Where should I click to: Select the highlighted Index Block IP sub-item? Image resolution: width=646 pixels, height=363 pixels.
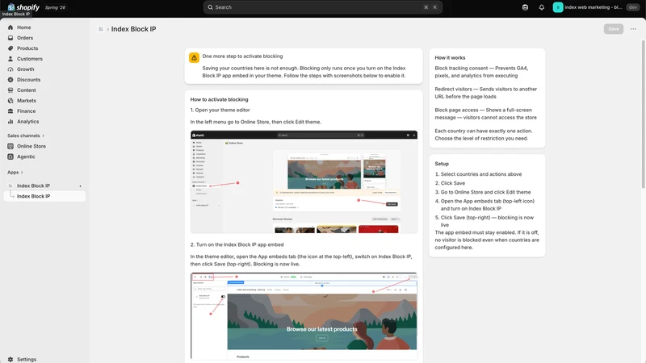click(44, 196)
